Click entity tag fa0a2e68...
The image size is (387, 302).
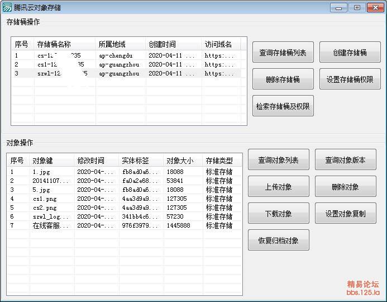(139, 181)
